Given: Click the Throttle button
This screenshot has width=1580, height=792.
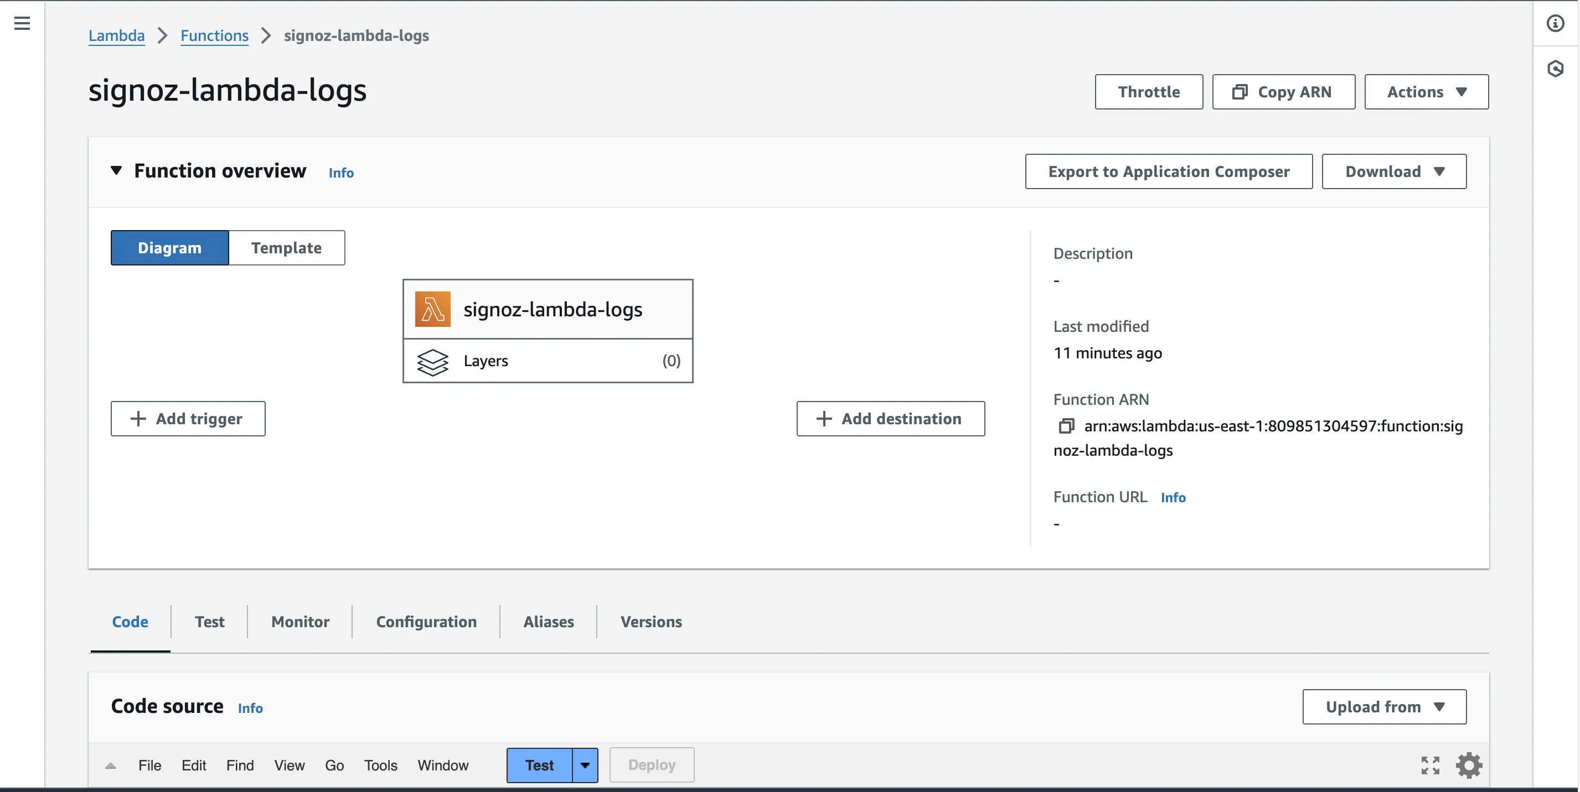Looking at the screenshot, I should (1149, 92).
